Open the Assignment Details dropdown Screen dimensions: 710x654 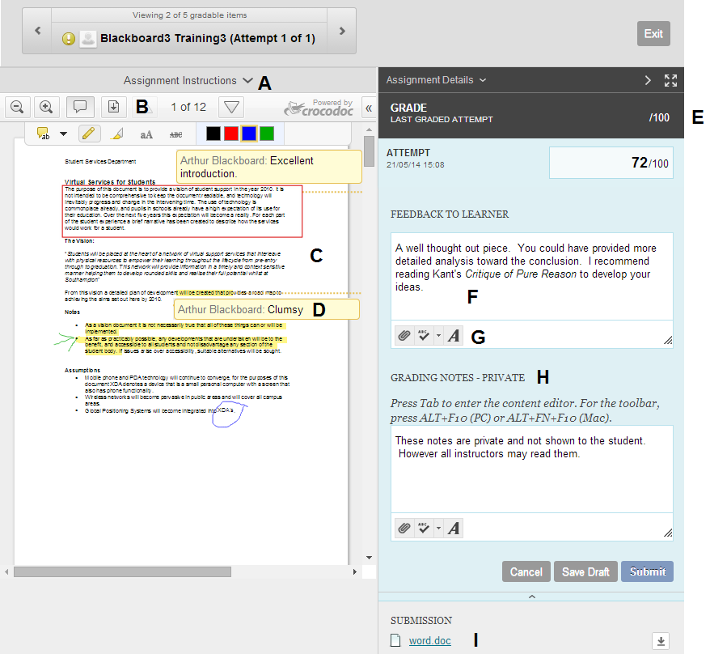click(436, 80)
